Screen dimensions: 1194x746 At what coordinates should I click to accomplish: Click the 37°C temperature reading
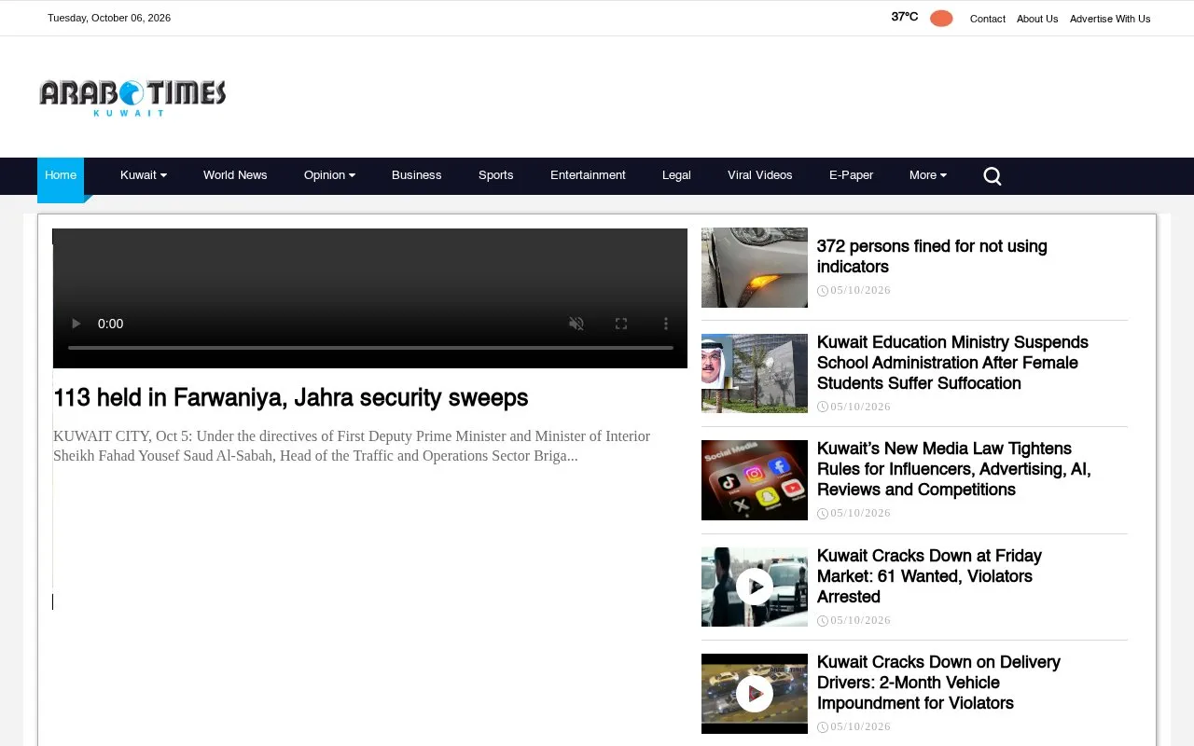pos(905,17)
